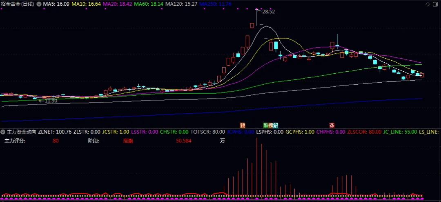Click the red 高潮 stage text
The image size is (441, 202).
[128, 141]
